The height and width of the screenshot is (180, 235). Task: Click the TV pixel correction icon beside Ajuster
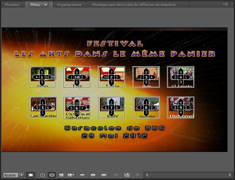[31, 175]
